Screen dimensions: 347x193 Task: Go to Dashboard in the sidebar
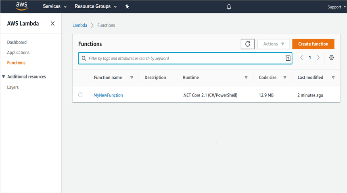pos(17,42)
